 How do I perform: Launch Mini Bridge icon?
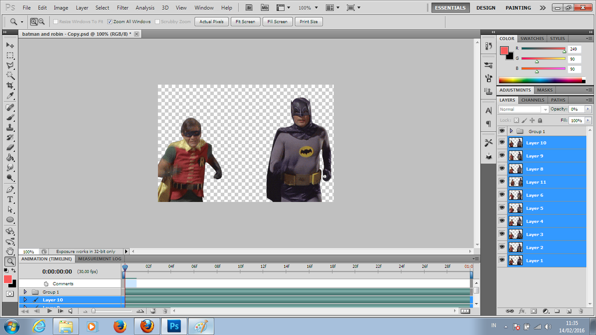265,8
